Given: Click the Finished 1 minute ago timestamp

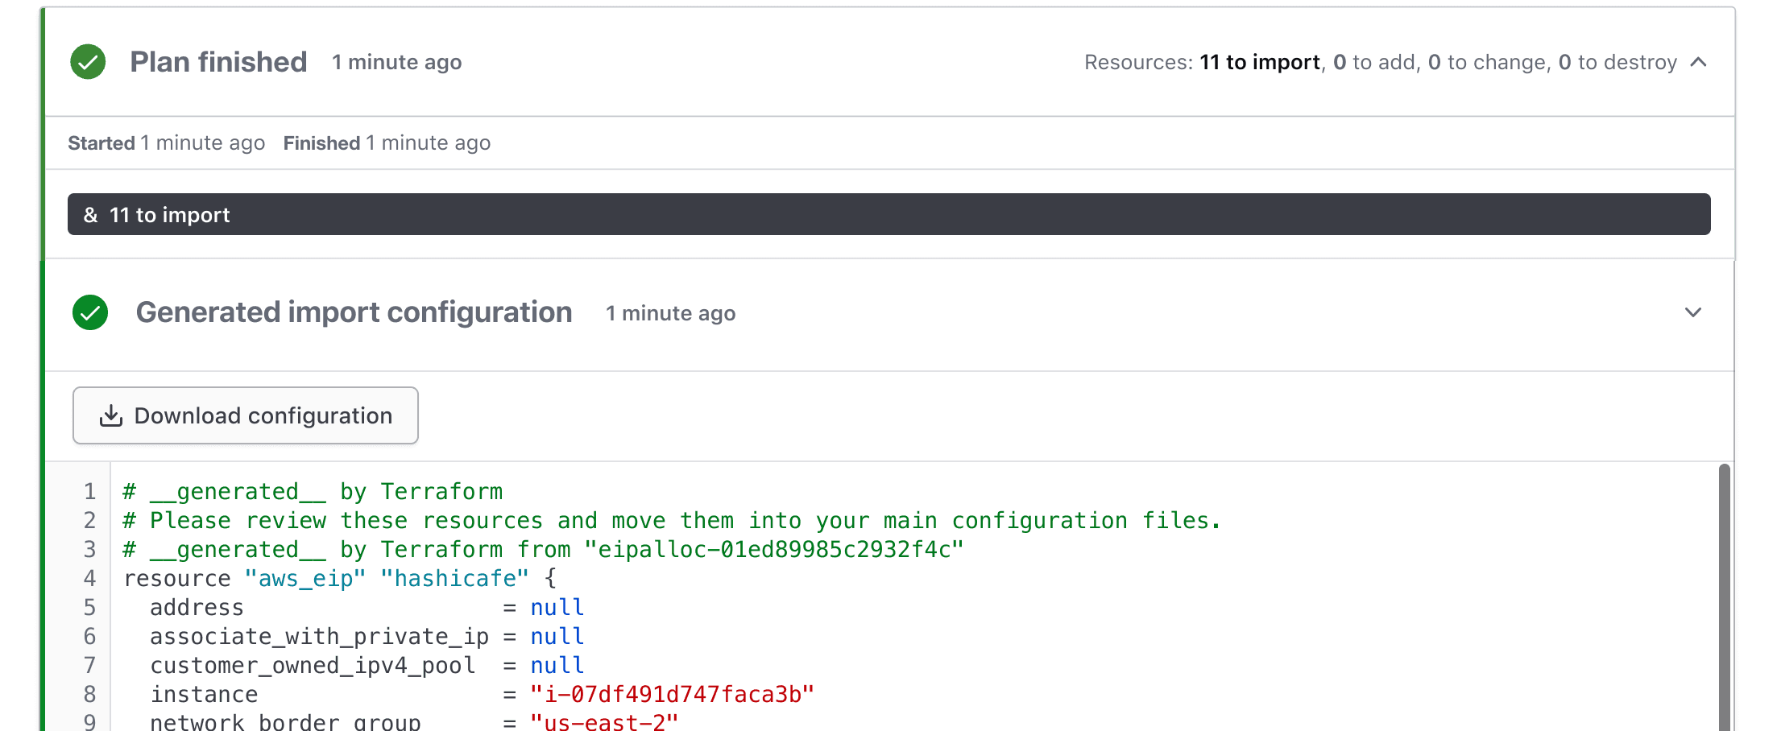Looking at the screenshot, I should tap(387, 142).
